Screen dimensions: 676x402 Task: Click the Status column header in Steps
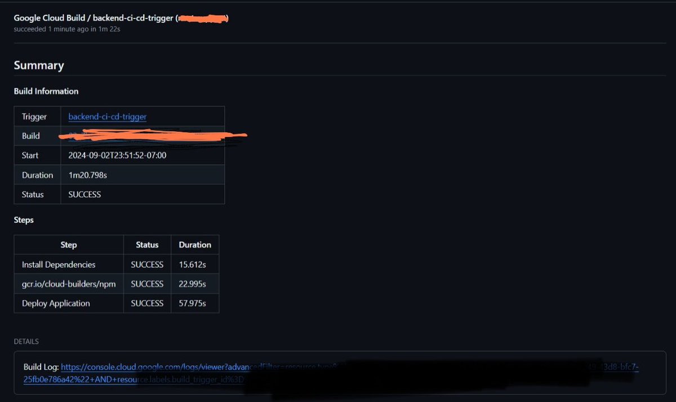(x=147, y=245)
